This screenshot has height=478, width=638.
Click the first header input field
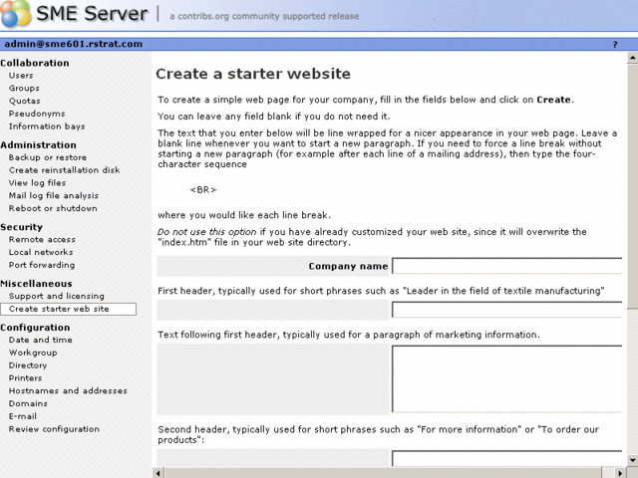click(507, 310)
